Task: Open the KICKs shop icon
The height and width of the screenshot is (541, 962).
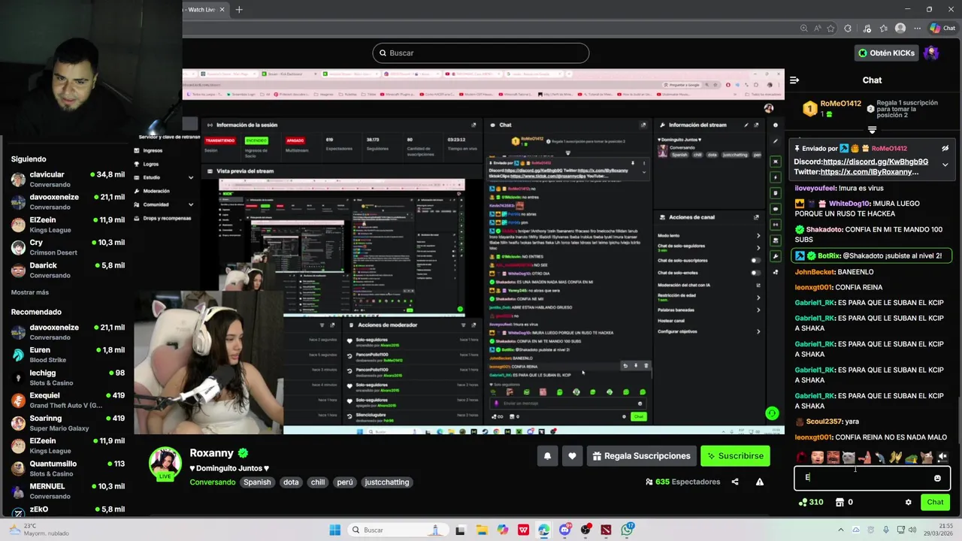Action: [x=839, y=502]
